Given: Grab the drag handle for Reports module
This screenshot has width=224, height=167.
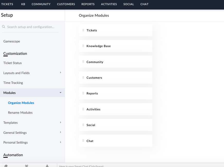Looking at the screenshot, I should (x=83, y=93).
